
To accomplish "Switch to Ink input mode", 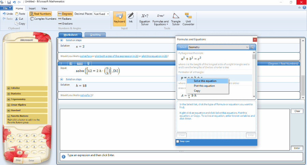I will point(131,18).
